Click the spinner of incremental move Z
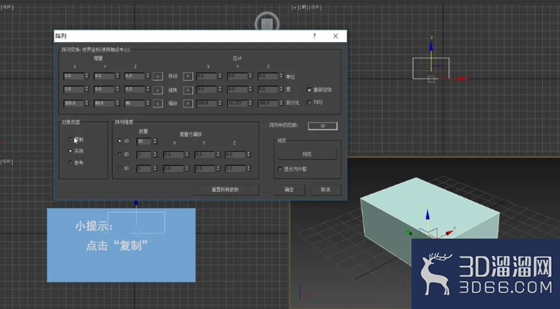This screenshot has width=560, height=309. click(x=148, y=76)
